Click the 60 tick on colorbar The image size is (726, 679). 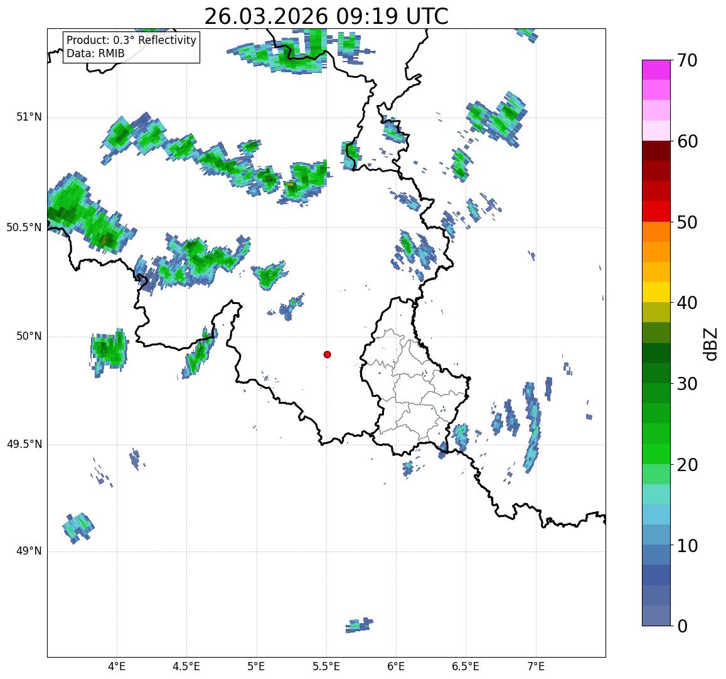click(686, 141)
